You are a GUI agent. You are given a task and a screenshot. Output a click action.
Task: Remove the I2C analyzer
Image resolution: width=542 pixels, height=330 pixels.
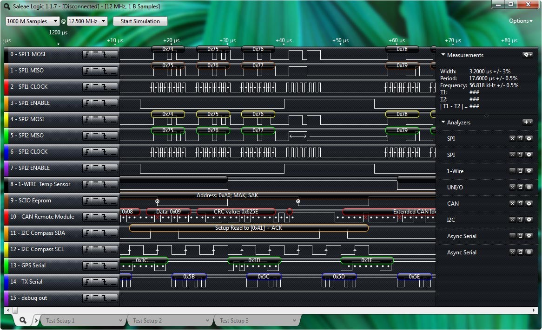point(512,220)
